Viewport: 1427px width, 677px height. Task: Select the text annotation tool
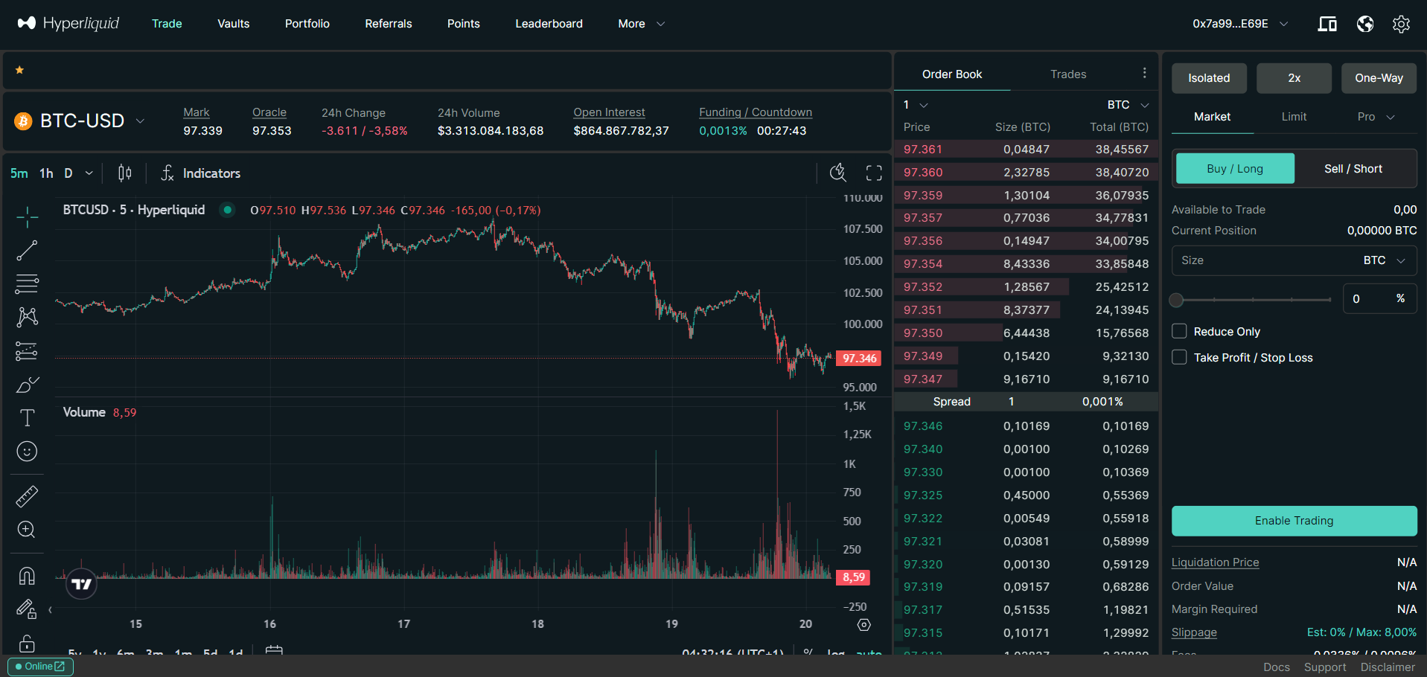tap(27, 418)
